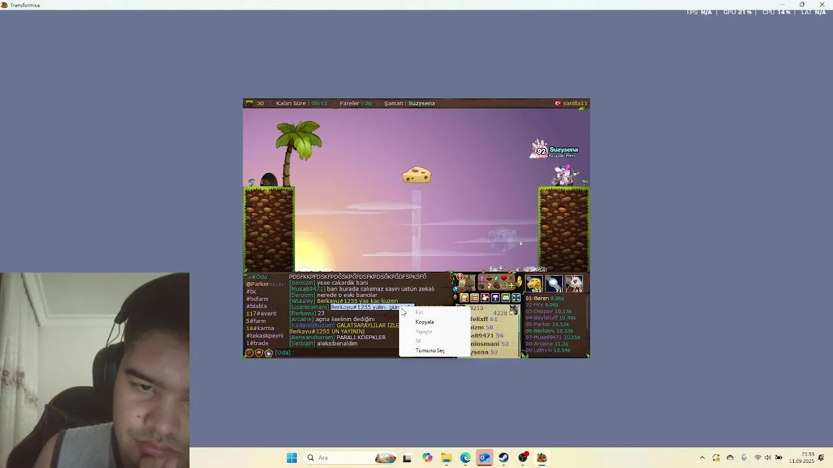Image resolution: width=833 pixels, height=468 pixels.
Task: Click the Wi-Fi network tray icon
Action: tap(758, 458)
